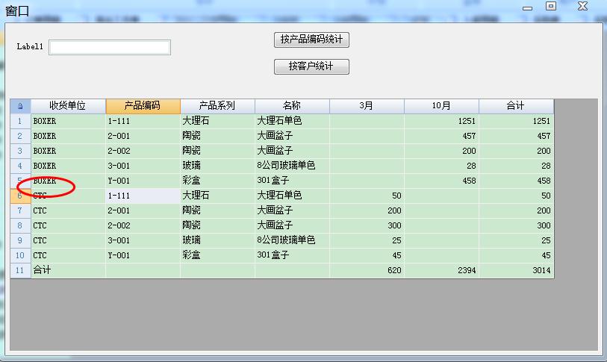Viewport: 607px width, 362px height.
Task: Click product code 2-002 in row 3
Action: (x=143, y=151)
